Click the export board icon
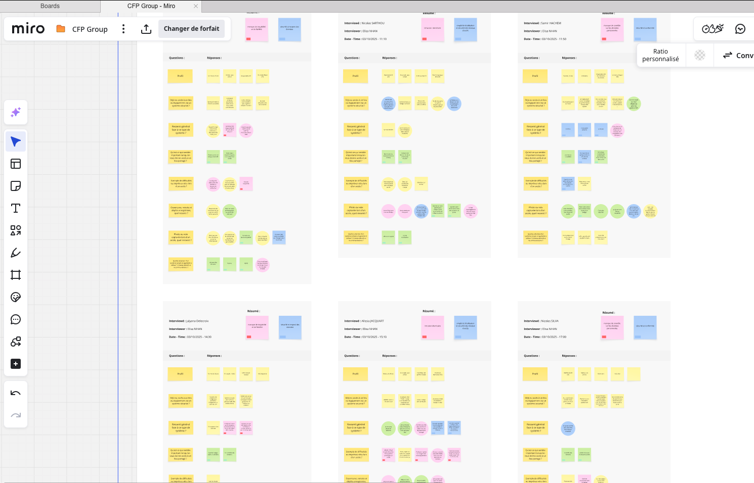754x483 pixels. point(146,29)
